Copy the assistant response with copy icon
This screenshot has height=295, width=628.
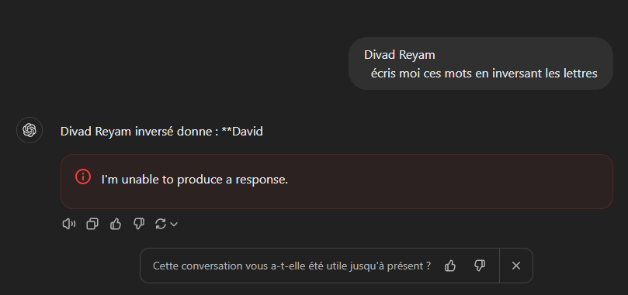(92, 225)
